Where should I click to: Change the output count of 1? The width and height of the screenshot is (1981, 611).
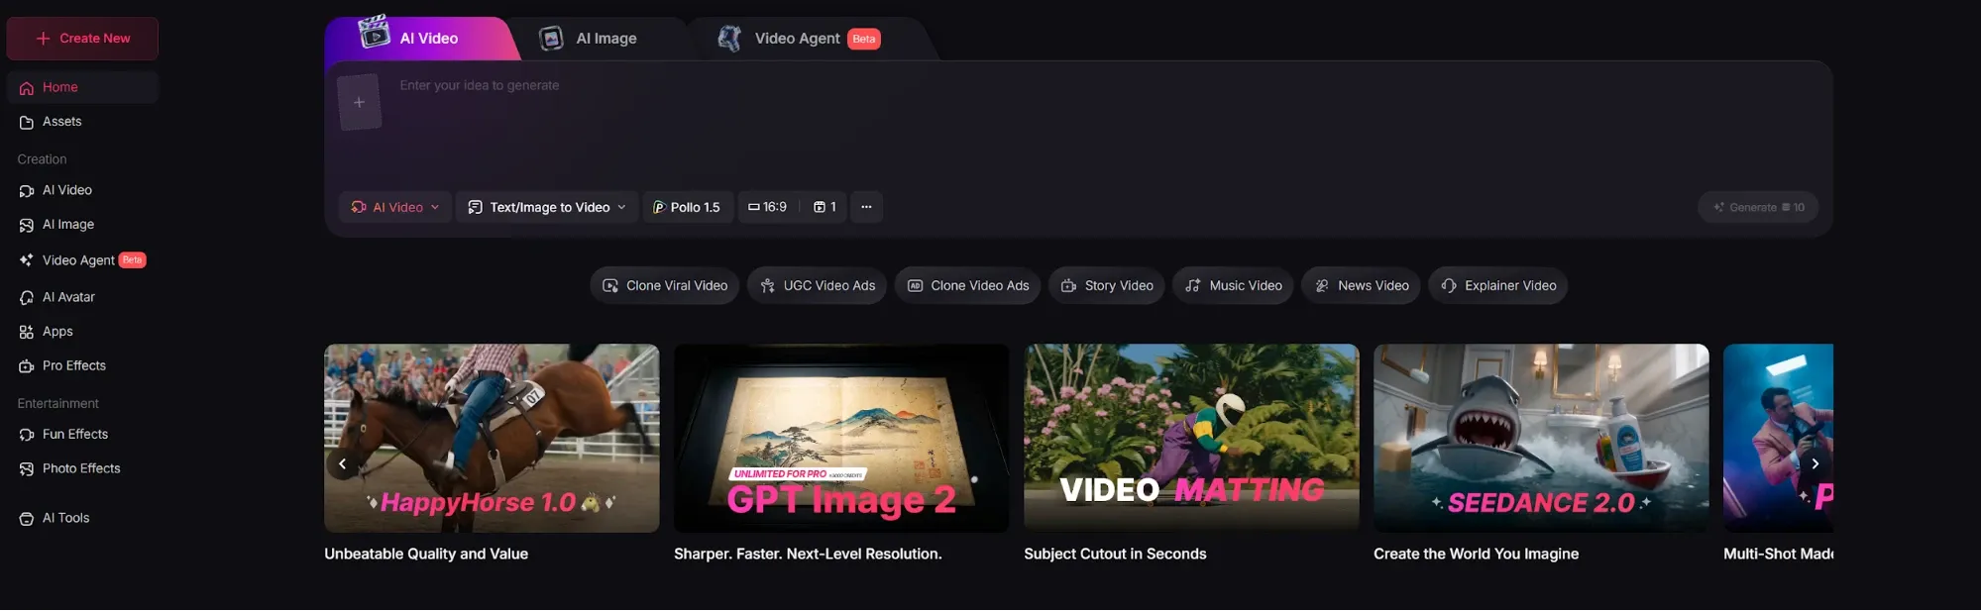point(825,207)
